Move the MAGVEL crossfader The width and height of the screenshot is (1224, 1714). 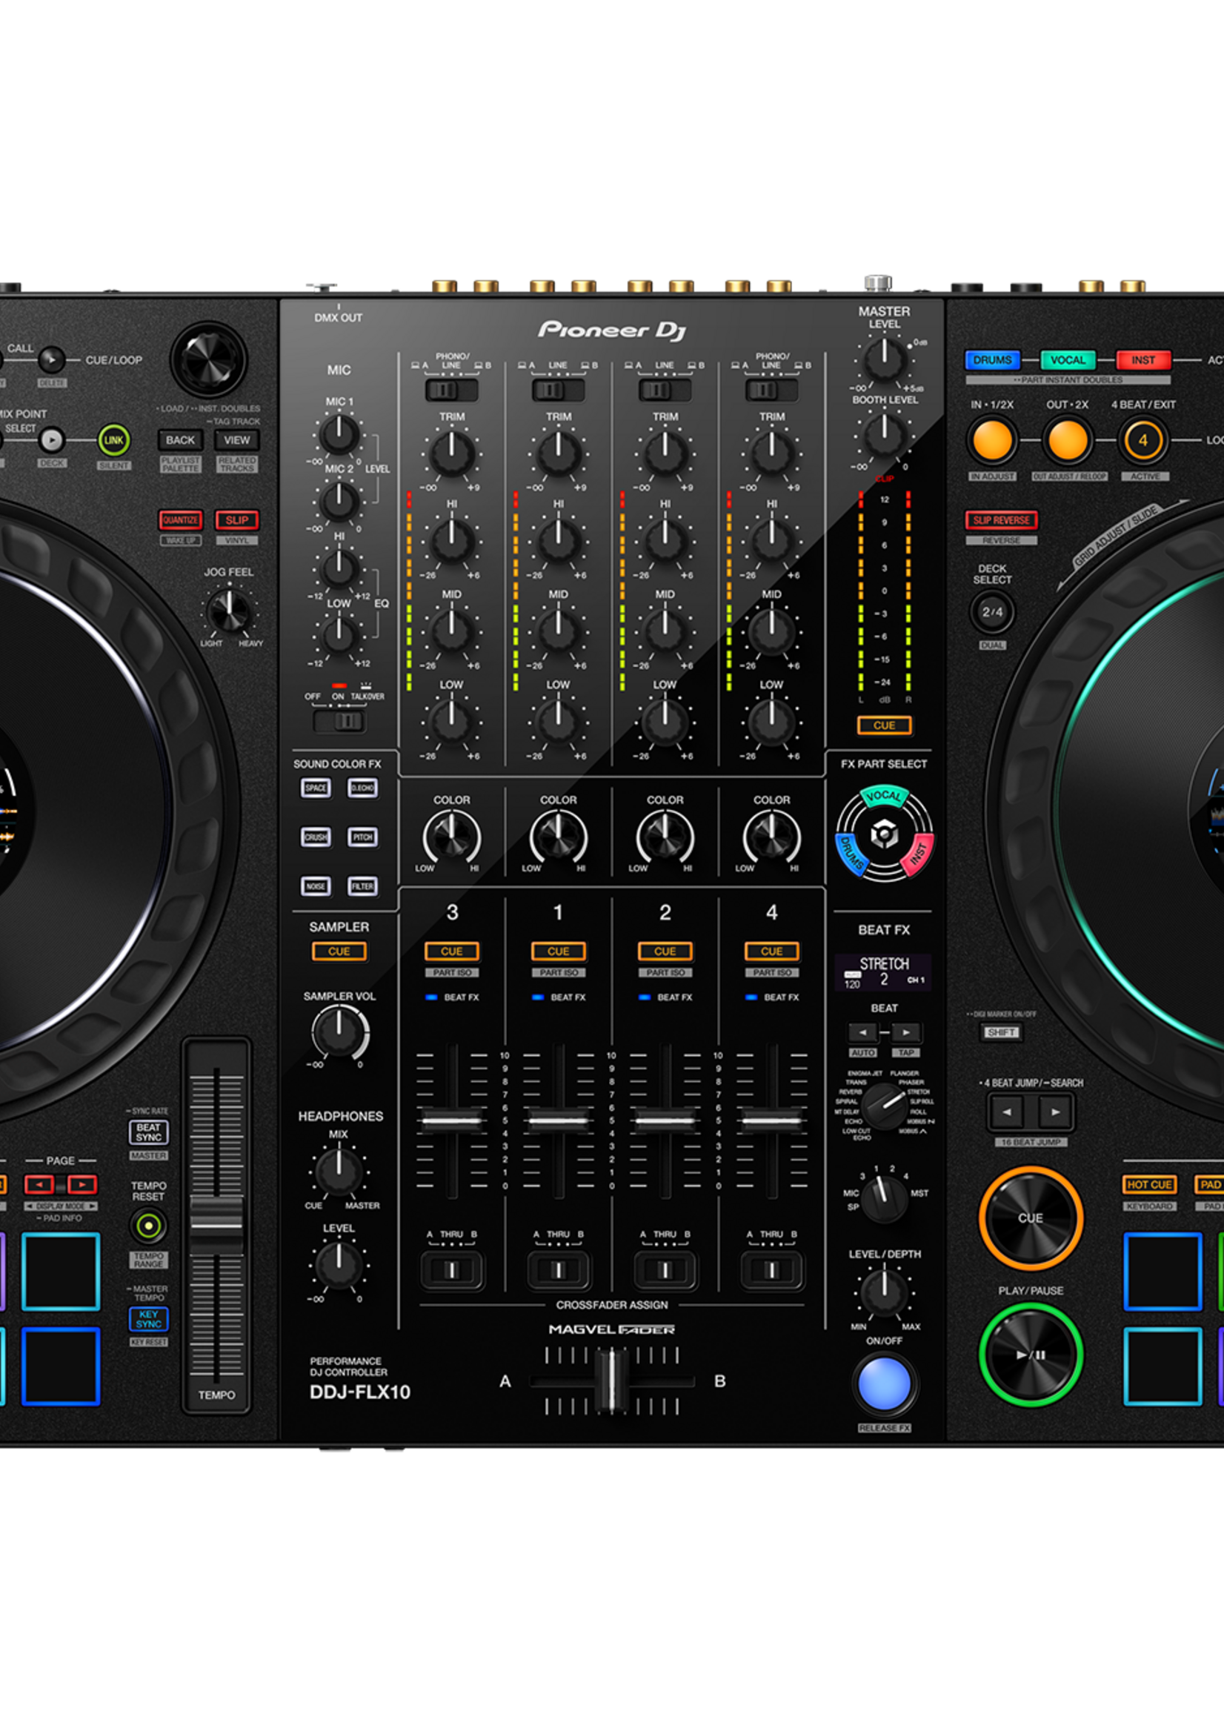point(611,1381)
